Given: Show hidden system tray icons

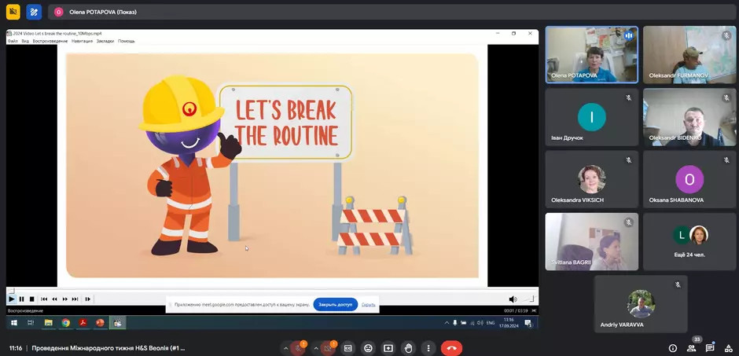Looking at the screenshot, I should coord(447,322).
